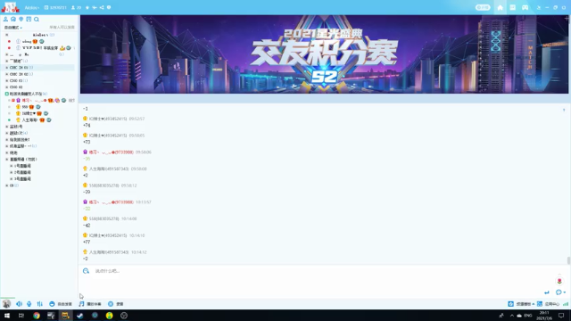Open the 2021 星光盛典 交友积分赛 banner
571x321 pixels.
[x=324, y=54]
